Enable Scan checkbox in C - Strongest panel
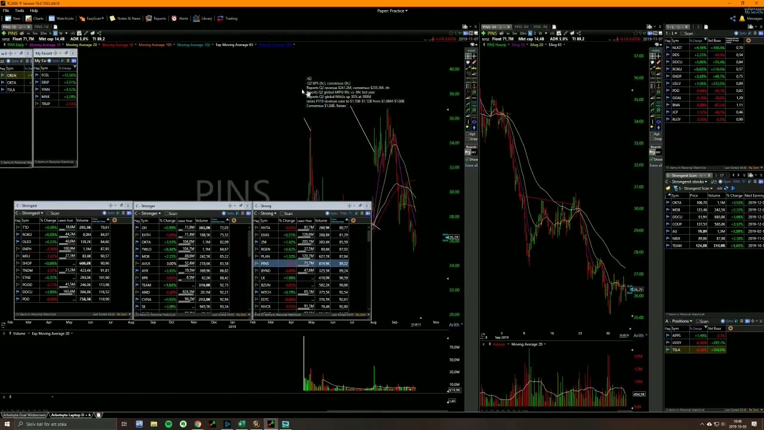764x430 pixels. coord(48,213)
